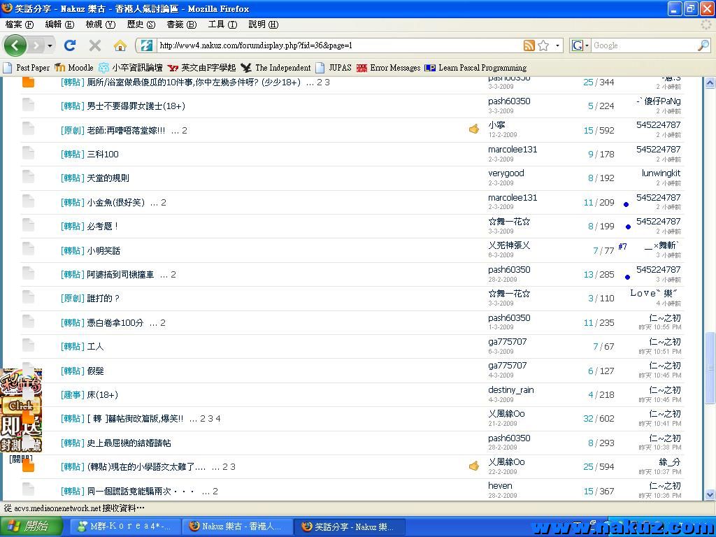Click the Moodle bookmark in bookmarks toolbar

(x=74, y=68)
